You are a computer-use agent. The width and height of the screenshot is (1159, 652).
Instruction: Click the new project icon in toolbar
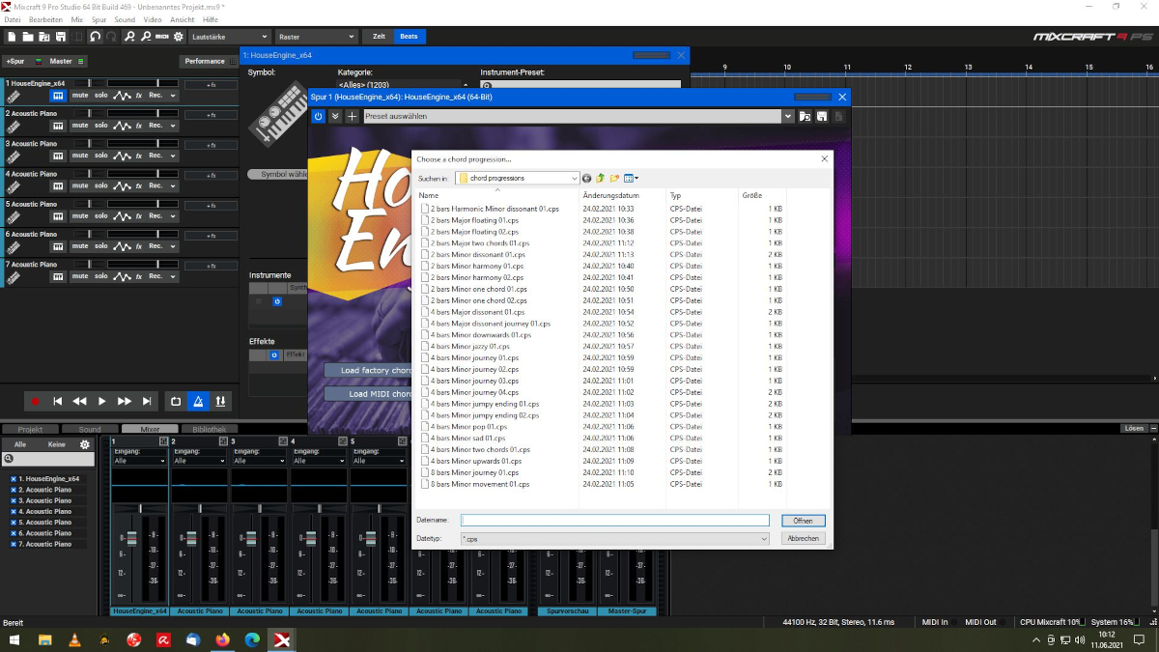pos(12,37)
